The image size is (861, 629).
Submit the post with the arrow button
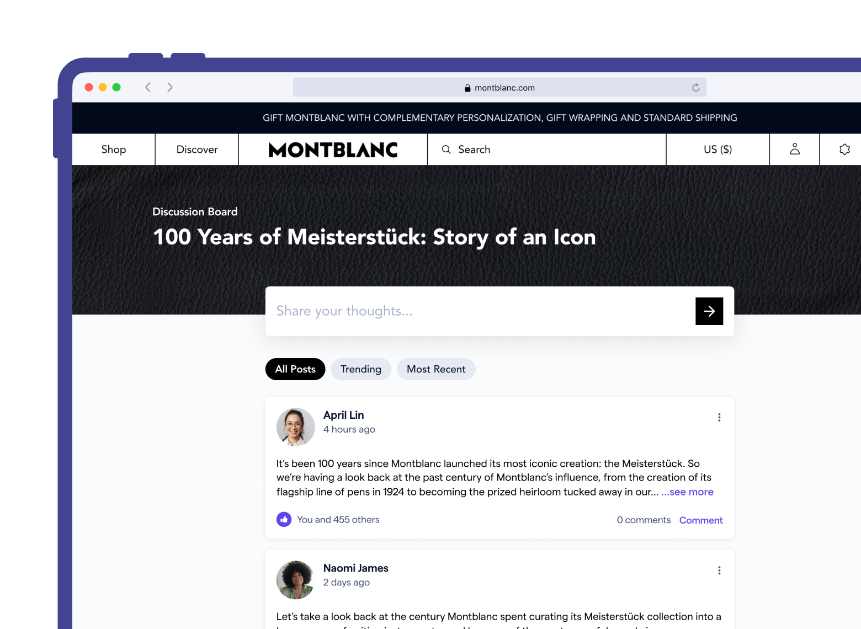(x=709, y=311)
